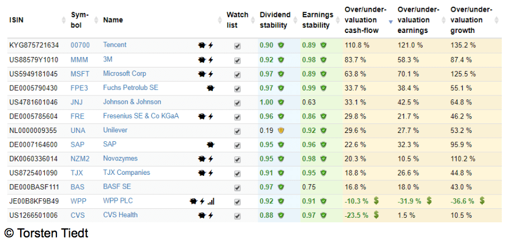Click the dollar icon beside -23.5 % for CVS
The height and width of the screenshot is (248, 513).
pos(376,215)
